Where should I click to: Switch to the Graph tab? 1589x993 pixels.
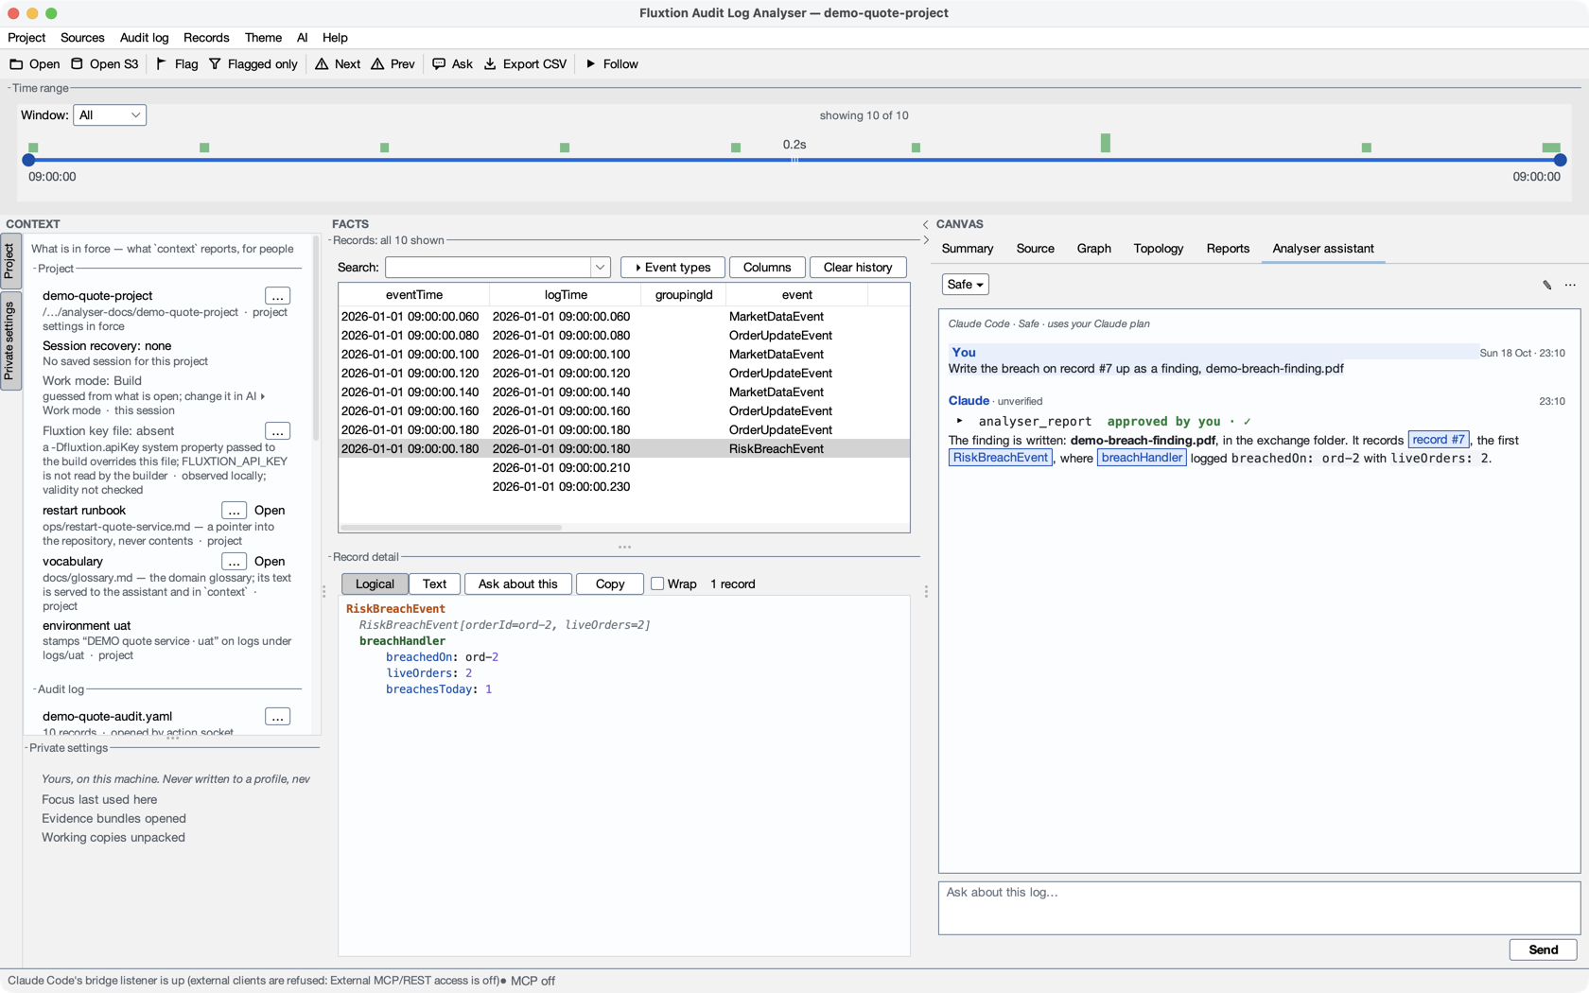(x=1093, y=249)
